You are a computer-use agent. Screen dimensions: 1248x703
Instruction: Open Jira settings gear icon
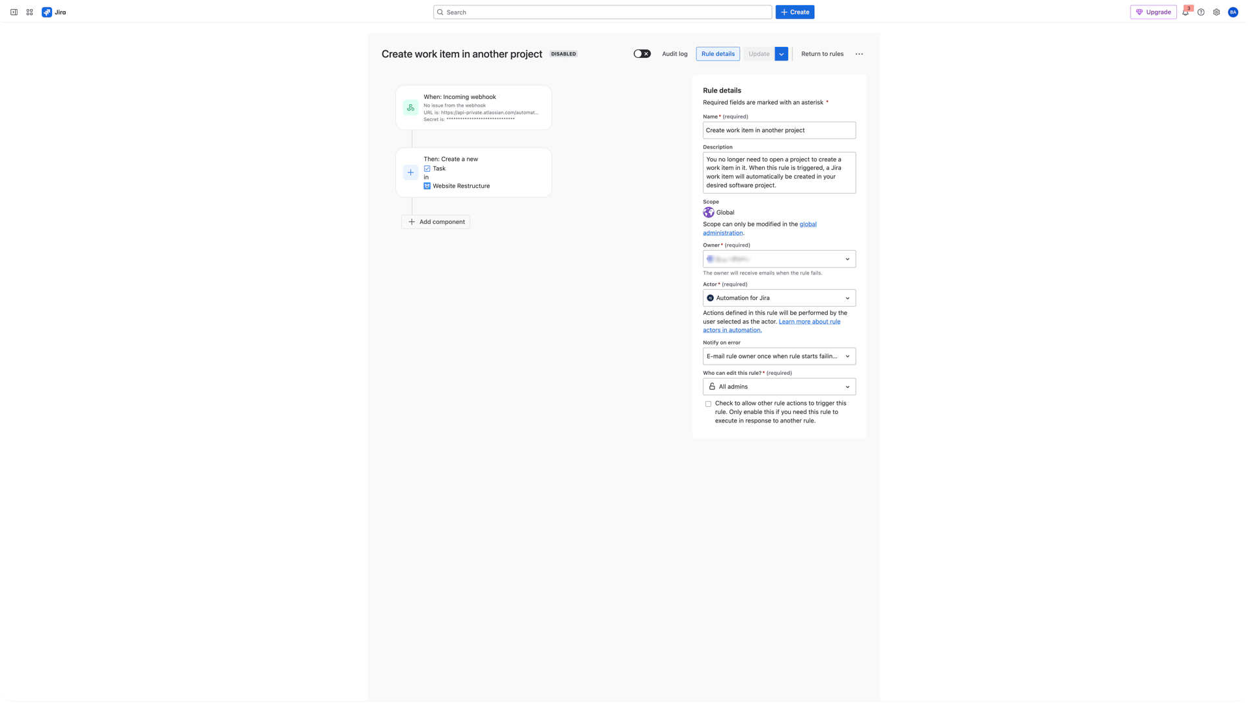[1216, 12]
